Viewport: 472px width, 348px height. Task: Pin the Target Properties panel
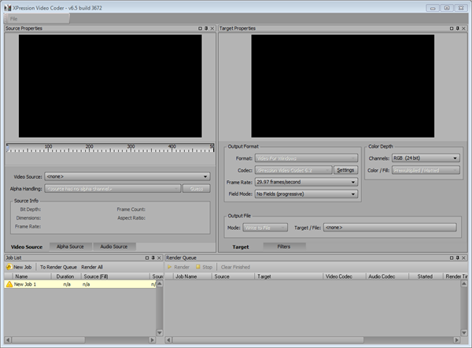pyautogui.click(x=458, y=28)
